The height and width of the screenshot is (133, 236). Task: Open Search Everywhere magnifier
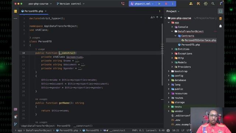click(213, 4)
